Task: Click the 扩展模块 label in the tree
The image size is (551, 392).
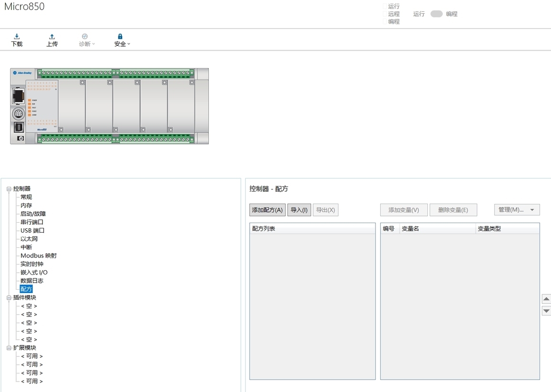Action: pyautogui.click(x=25, y=348)
